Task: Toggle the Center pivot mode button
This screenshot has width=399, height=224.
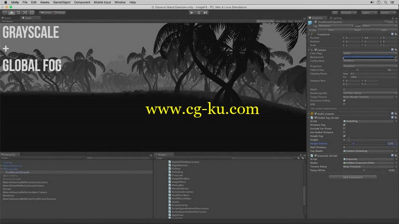Action: 46,12
